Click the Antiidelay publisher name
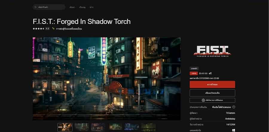The height and width of the screenshot is (132, 269). coord(230,119)
